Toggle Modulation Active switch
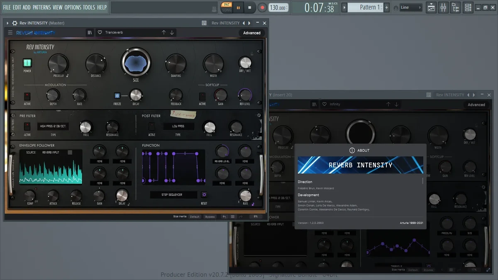Image resolution: width=498 pixels, height=280 pixels. click(27, 96)
